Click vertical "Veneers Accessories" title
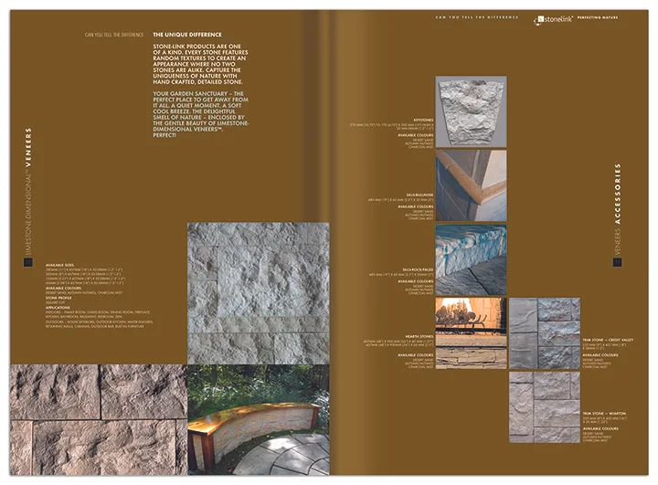The height and width of the screenshot is (485, 658). [617, 209]
